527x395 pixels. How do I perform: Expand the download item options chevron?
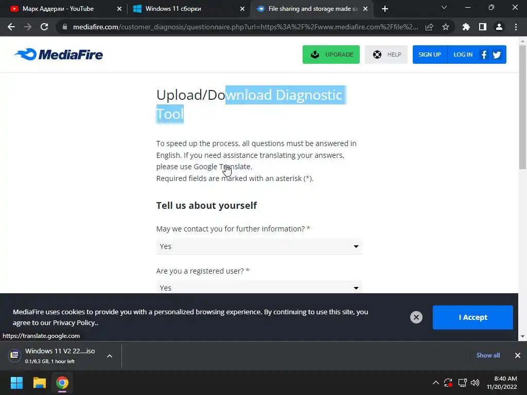(110, 356)
